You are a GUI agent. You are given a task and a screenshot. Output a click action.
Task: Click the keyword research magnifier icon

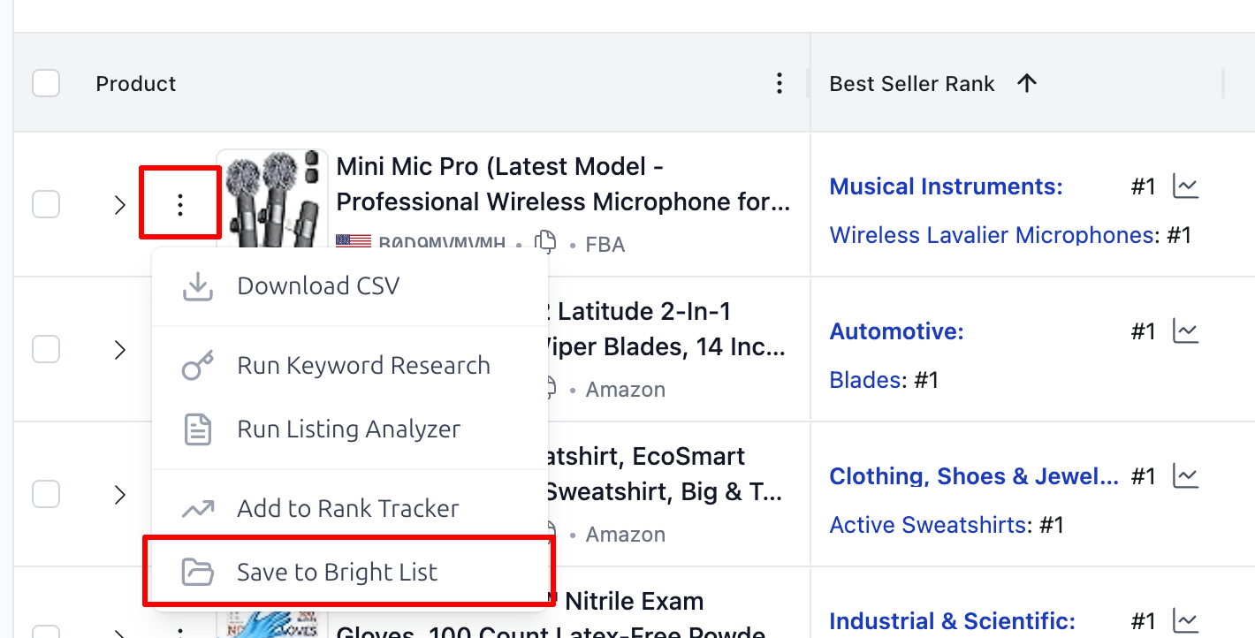point(198,363)
